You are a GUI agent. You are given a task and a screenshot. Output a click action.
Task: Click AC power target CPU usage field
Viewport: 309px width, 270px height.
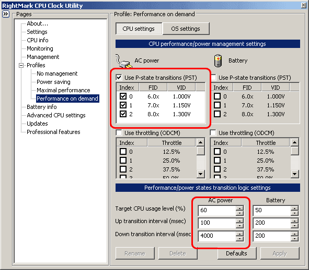pos(217,211)
